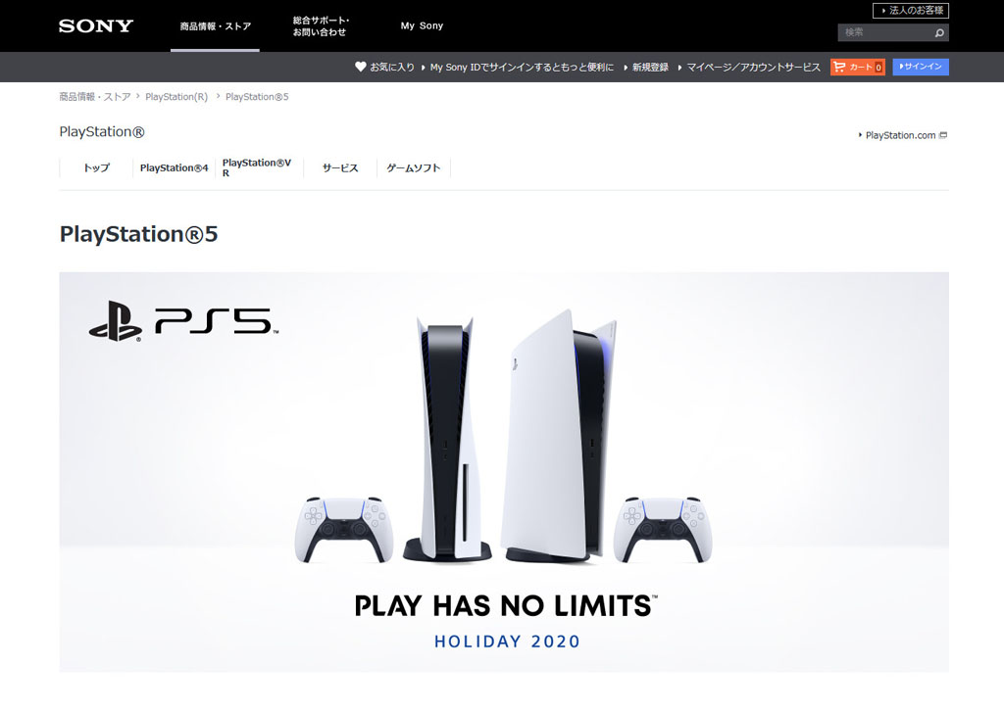Select the ゲームソフト tab
1004x713 pixels.
pos(414,167)
